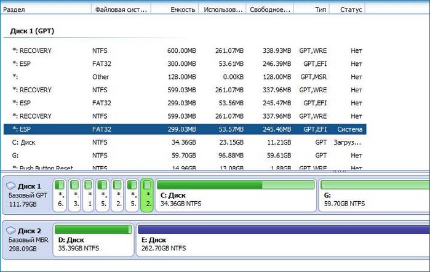This screenshot has height=272, width=430.
Task: Click the Диск 2 drive icon
Action: pos(12,230)
